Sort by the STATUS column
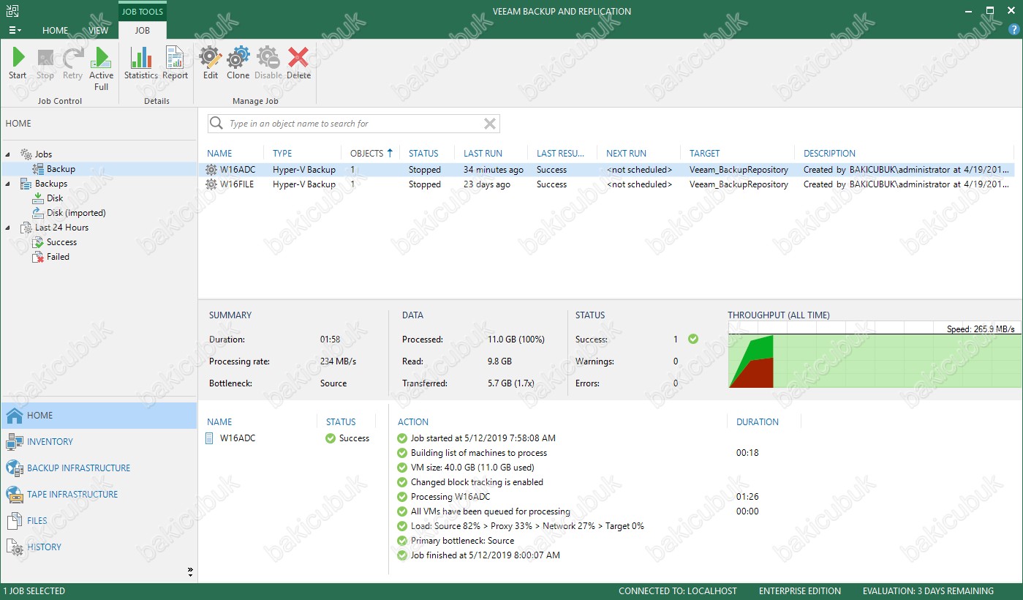This screenshot has width=1023, height=600. pyautogui.click(x=423, y=154)
